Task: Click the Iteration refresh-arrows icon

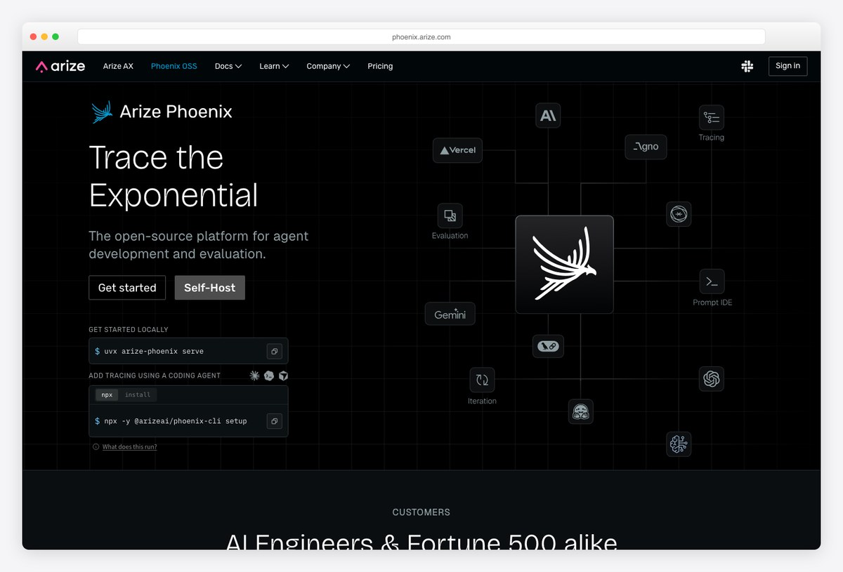Action: point(482,380)
